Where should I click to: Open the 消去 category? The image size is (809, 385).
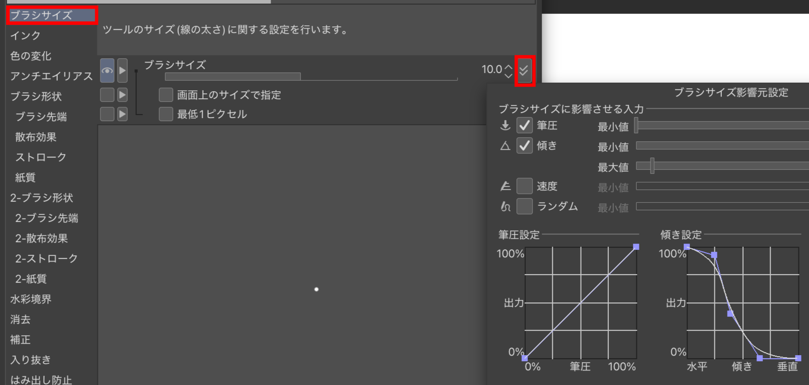pyautogui.click(x=20, y=319)
